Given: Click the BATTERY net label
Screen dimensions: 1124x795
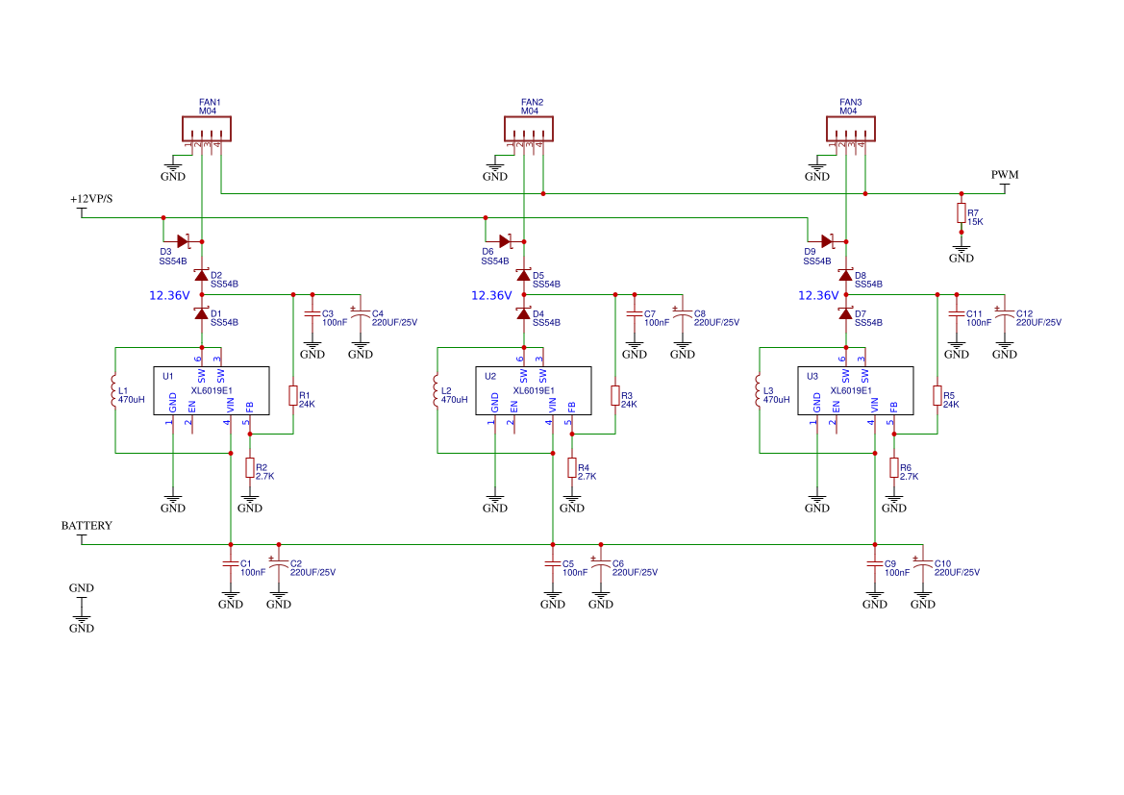Looking at the screenshot, I should 87,526.
